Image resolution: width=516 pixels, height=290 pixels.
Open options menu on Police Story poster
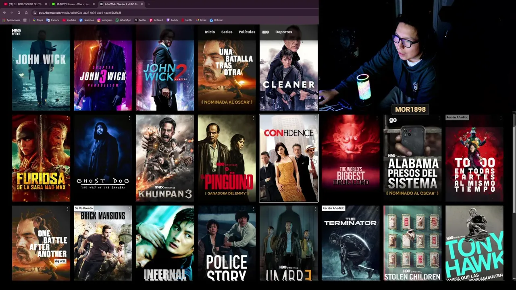pyautogui.click(x=253, y=209)
